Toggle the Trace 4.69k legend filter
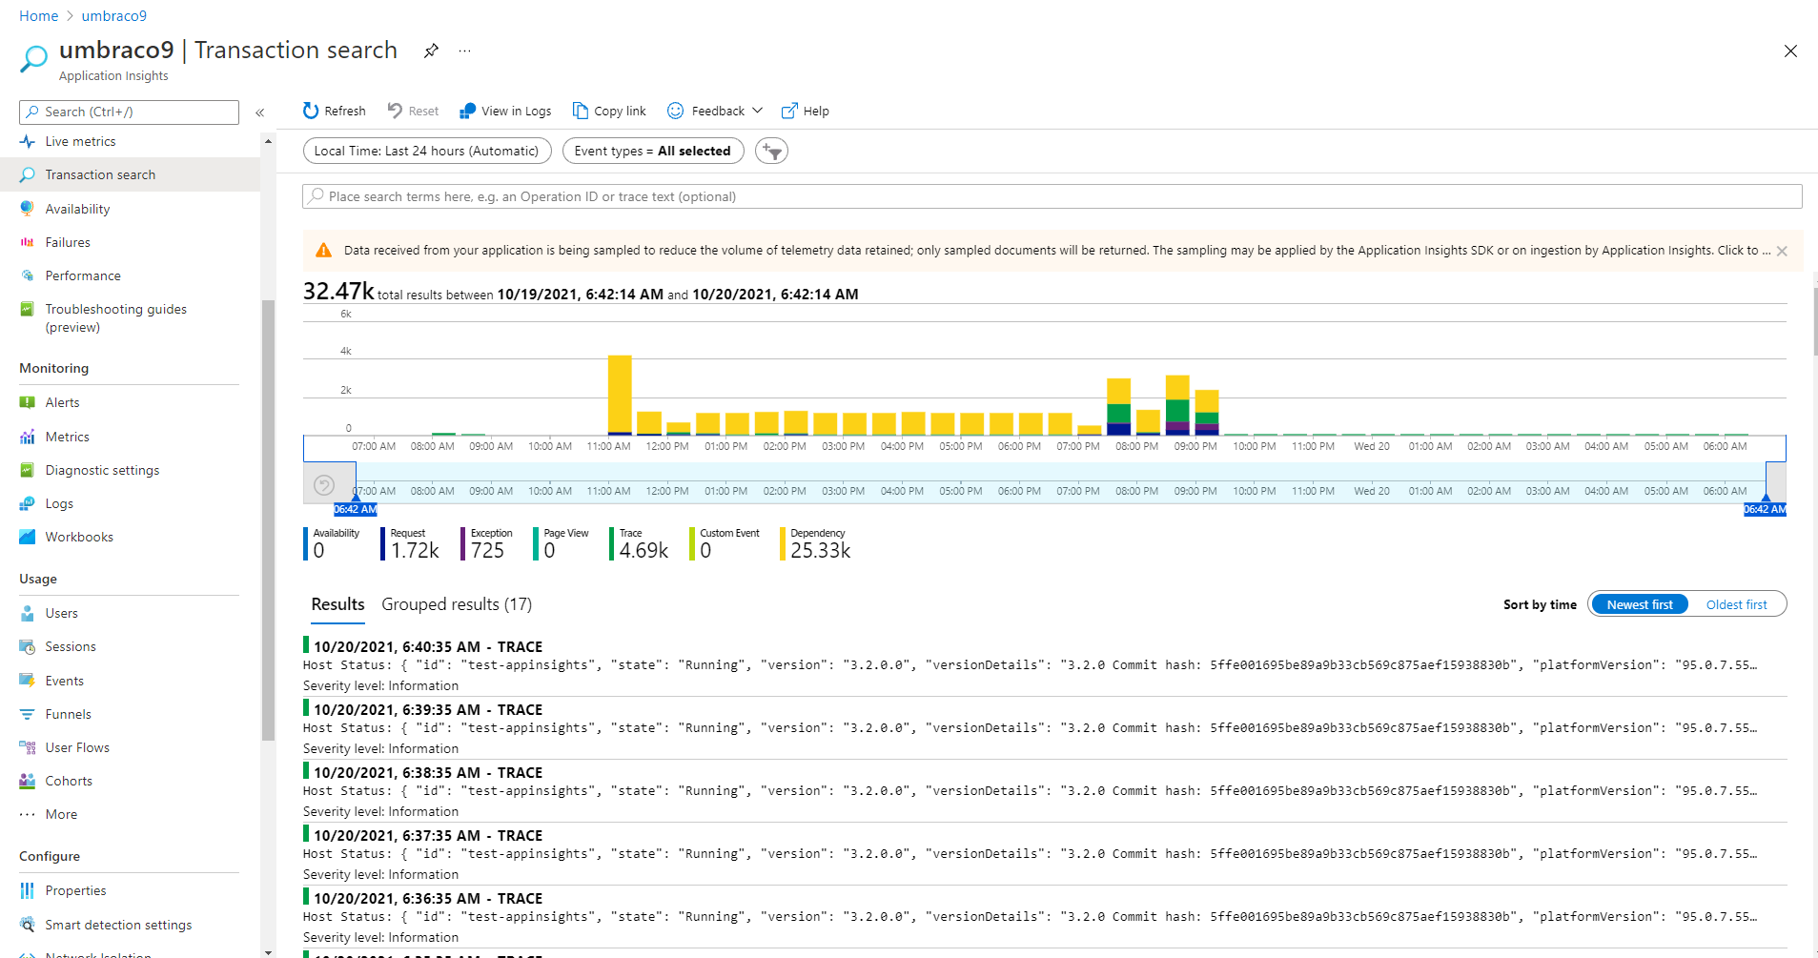Screen dimensions: 1818x958 coord(641,544)
